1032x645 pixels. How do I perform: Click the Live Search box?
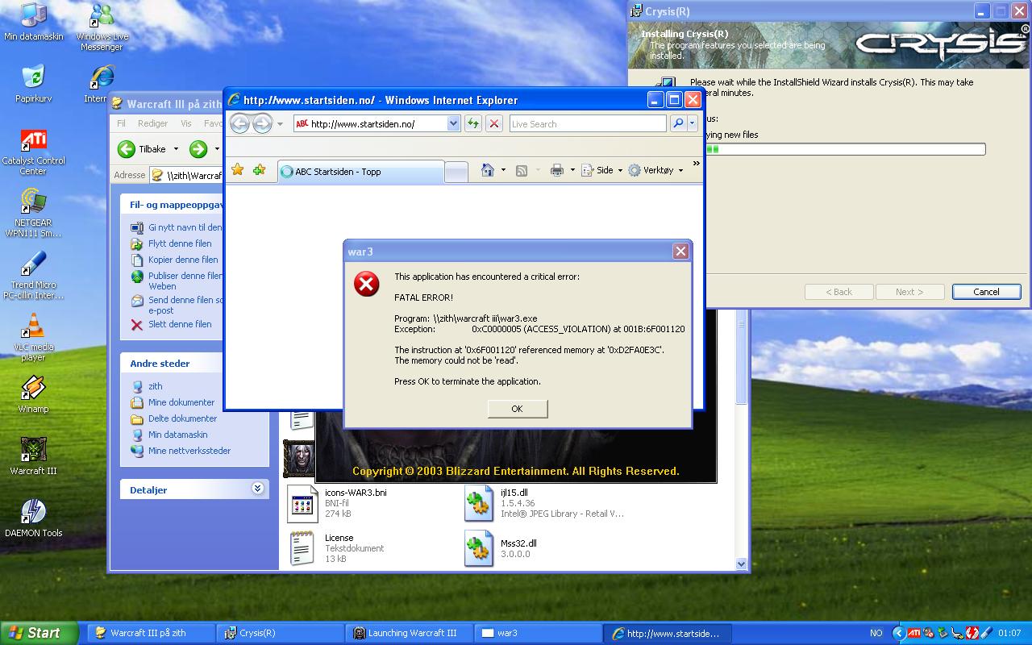588,123
